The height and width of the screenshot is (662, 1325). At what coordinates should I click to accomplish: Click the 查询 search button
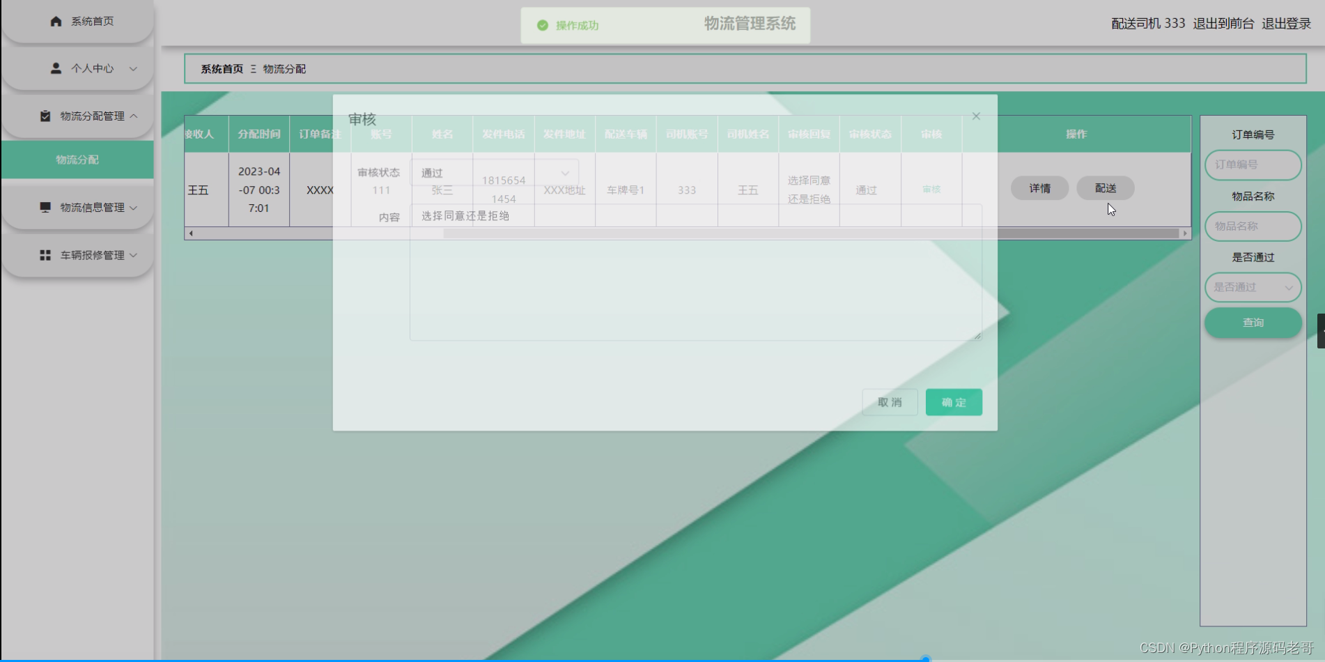tap(1253, 323)
